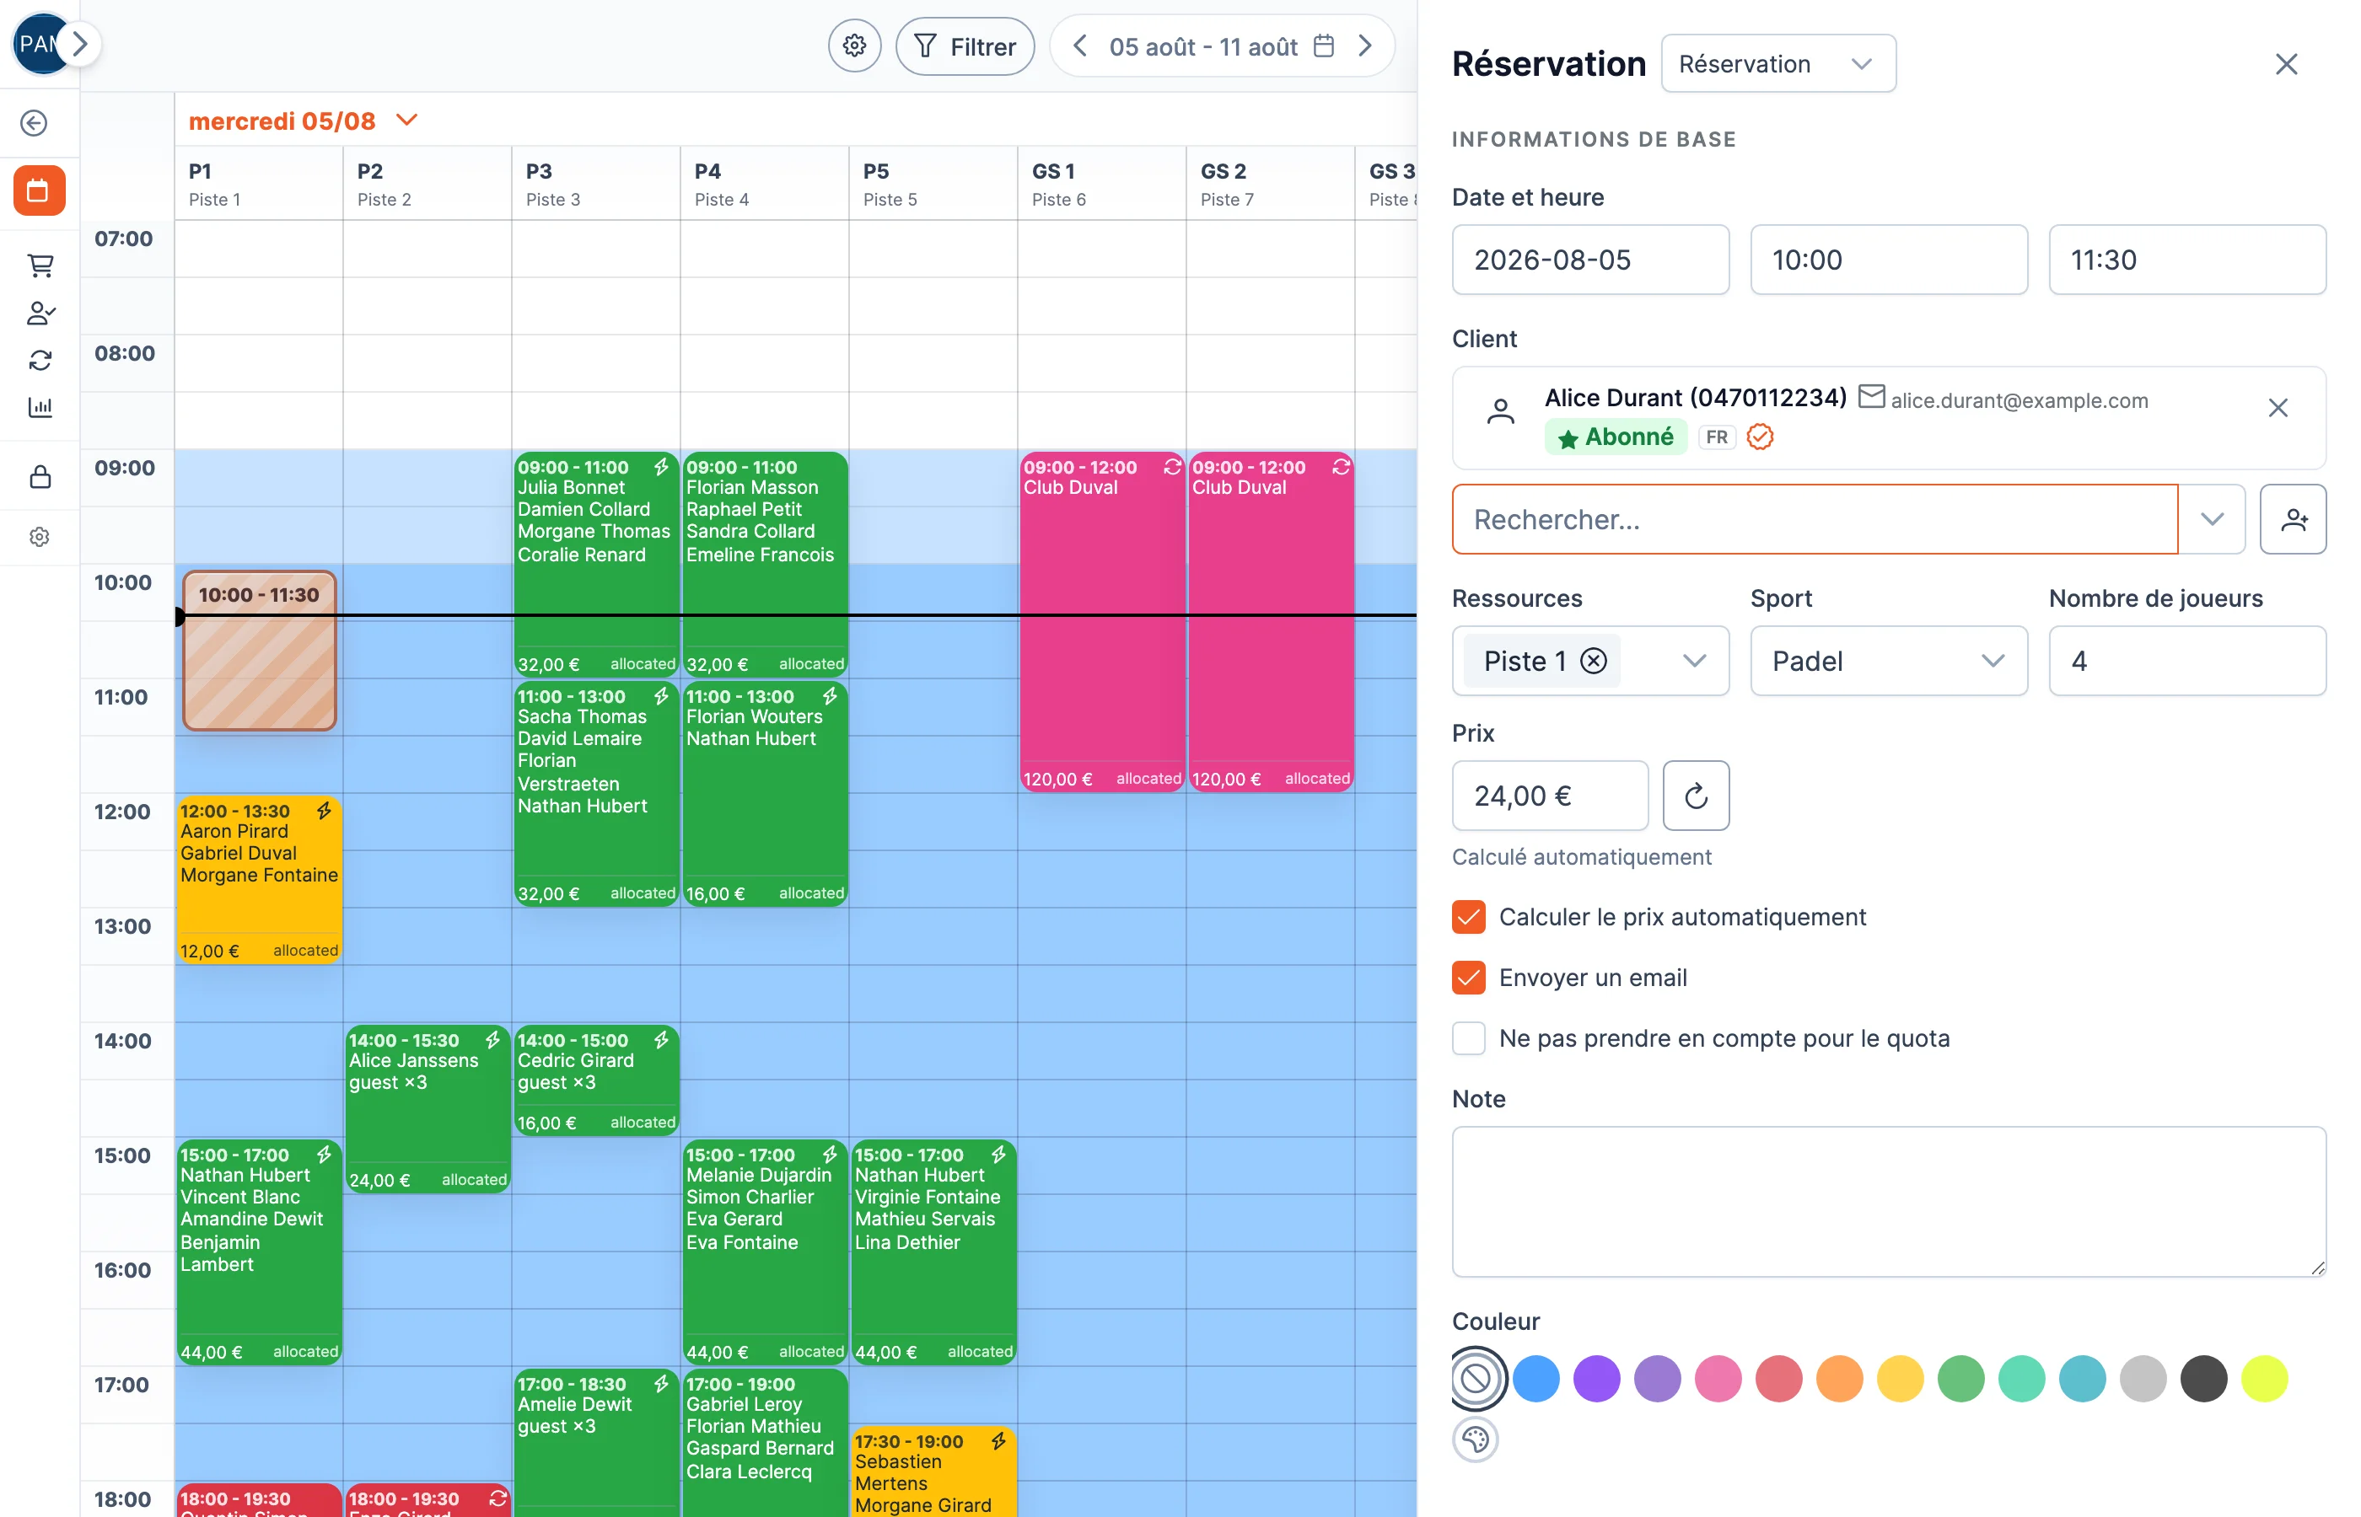The height and width of the screenshot is (1517, 2361).
Task: Go to the previous week
Action: [x=1080, y=46]
